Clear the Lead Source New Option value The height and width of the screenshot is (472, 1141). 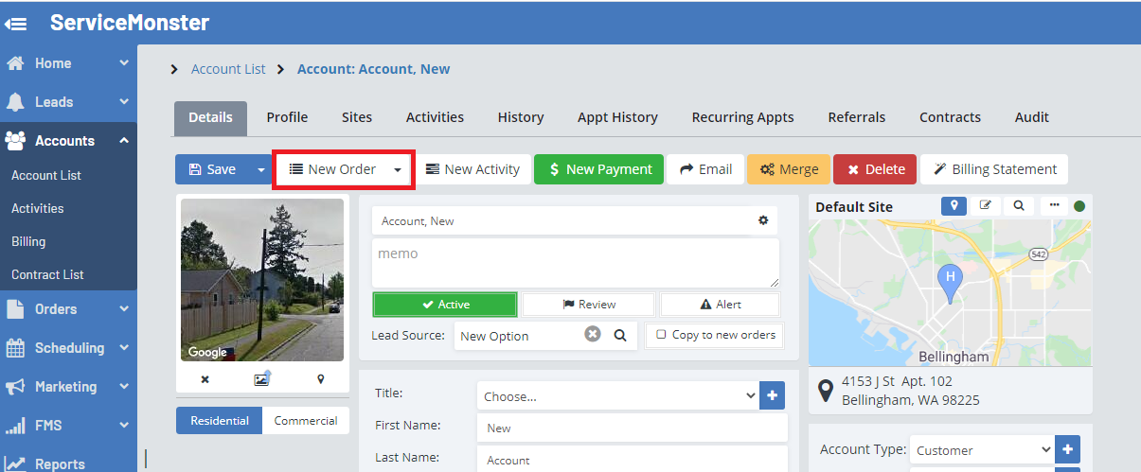pos(593,334)
